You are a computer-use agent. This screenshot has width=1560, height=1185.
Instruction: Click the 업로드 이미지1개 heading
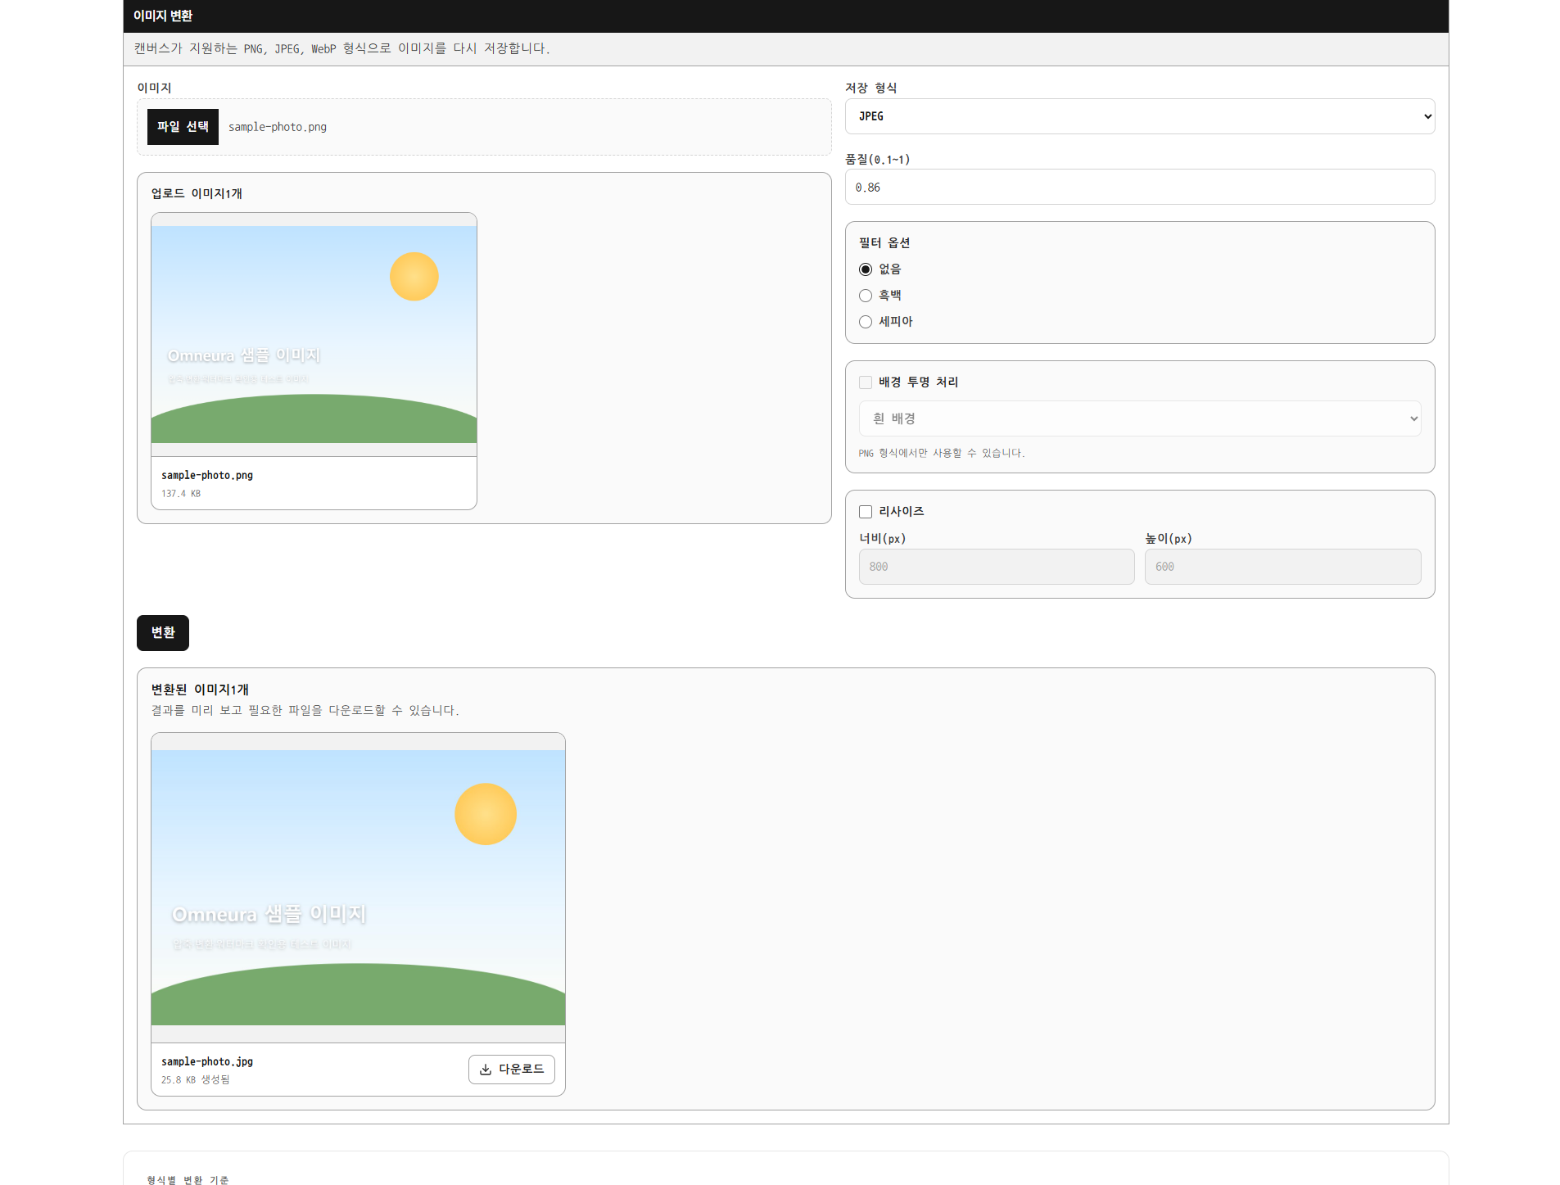click(x=197, y=193)
